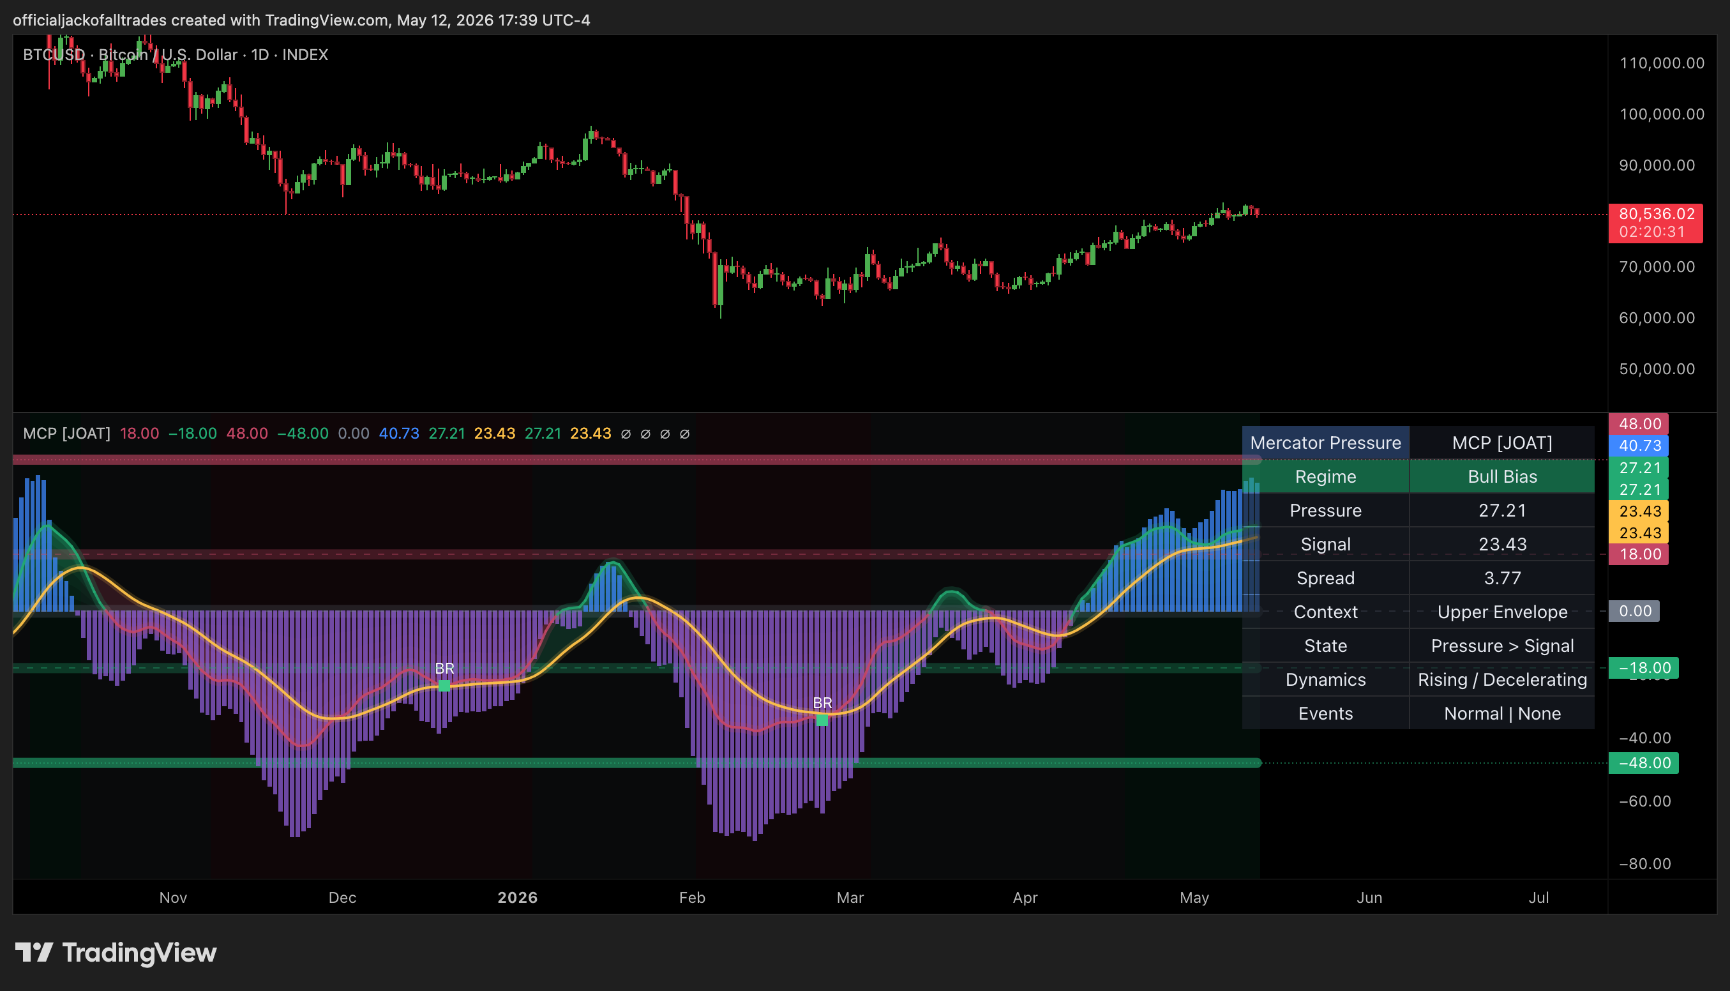Click the Mar label on the time axis
The image size is (1730, 991).
click(850, 897)
